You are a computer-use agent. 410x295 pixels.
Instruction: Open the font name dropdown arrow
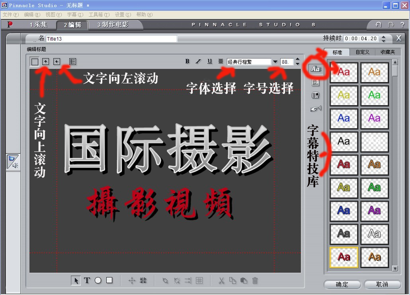coord(275,62)
